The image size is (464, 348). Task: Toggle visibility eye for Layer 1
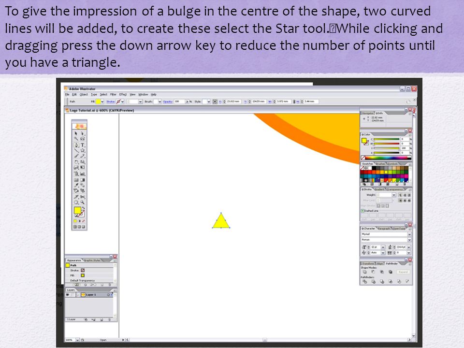[68, 295]
